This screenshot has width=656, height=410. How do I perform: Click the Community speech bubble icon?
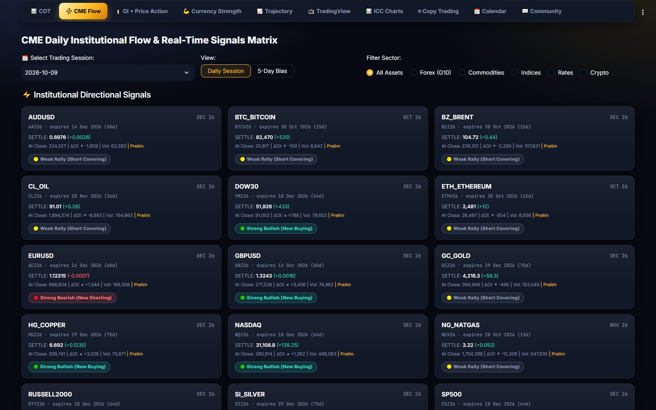point(525,11)
